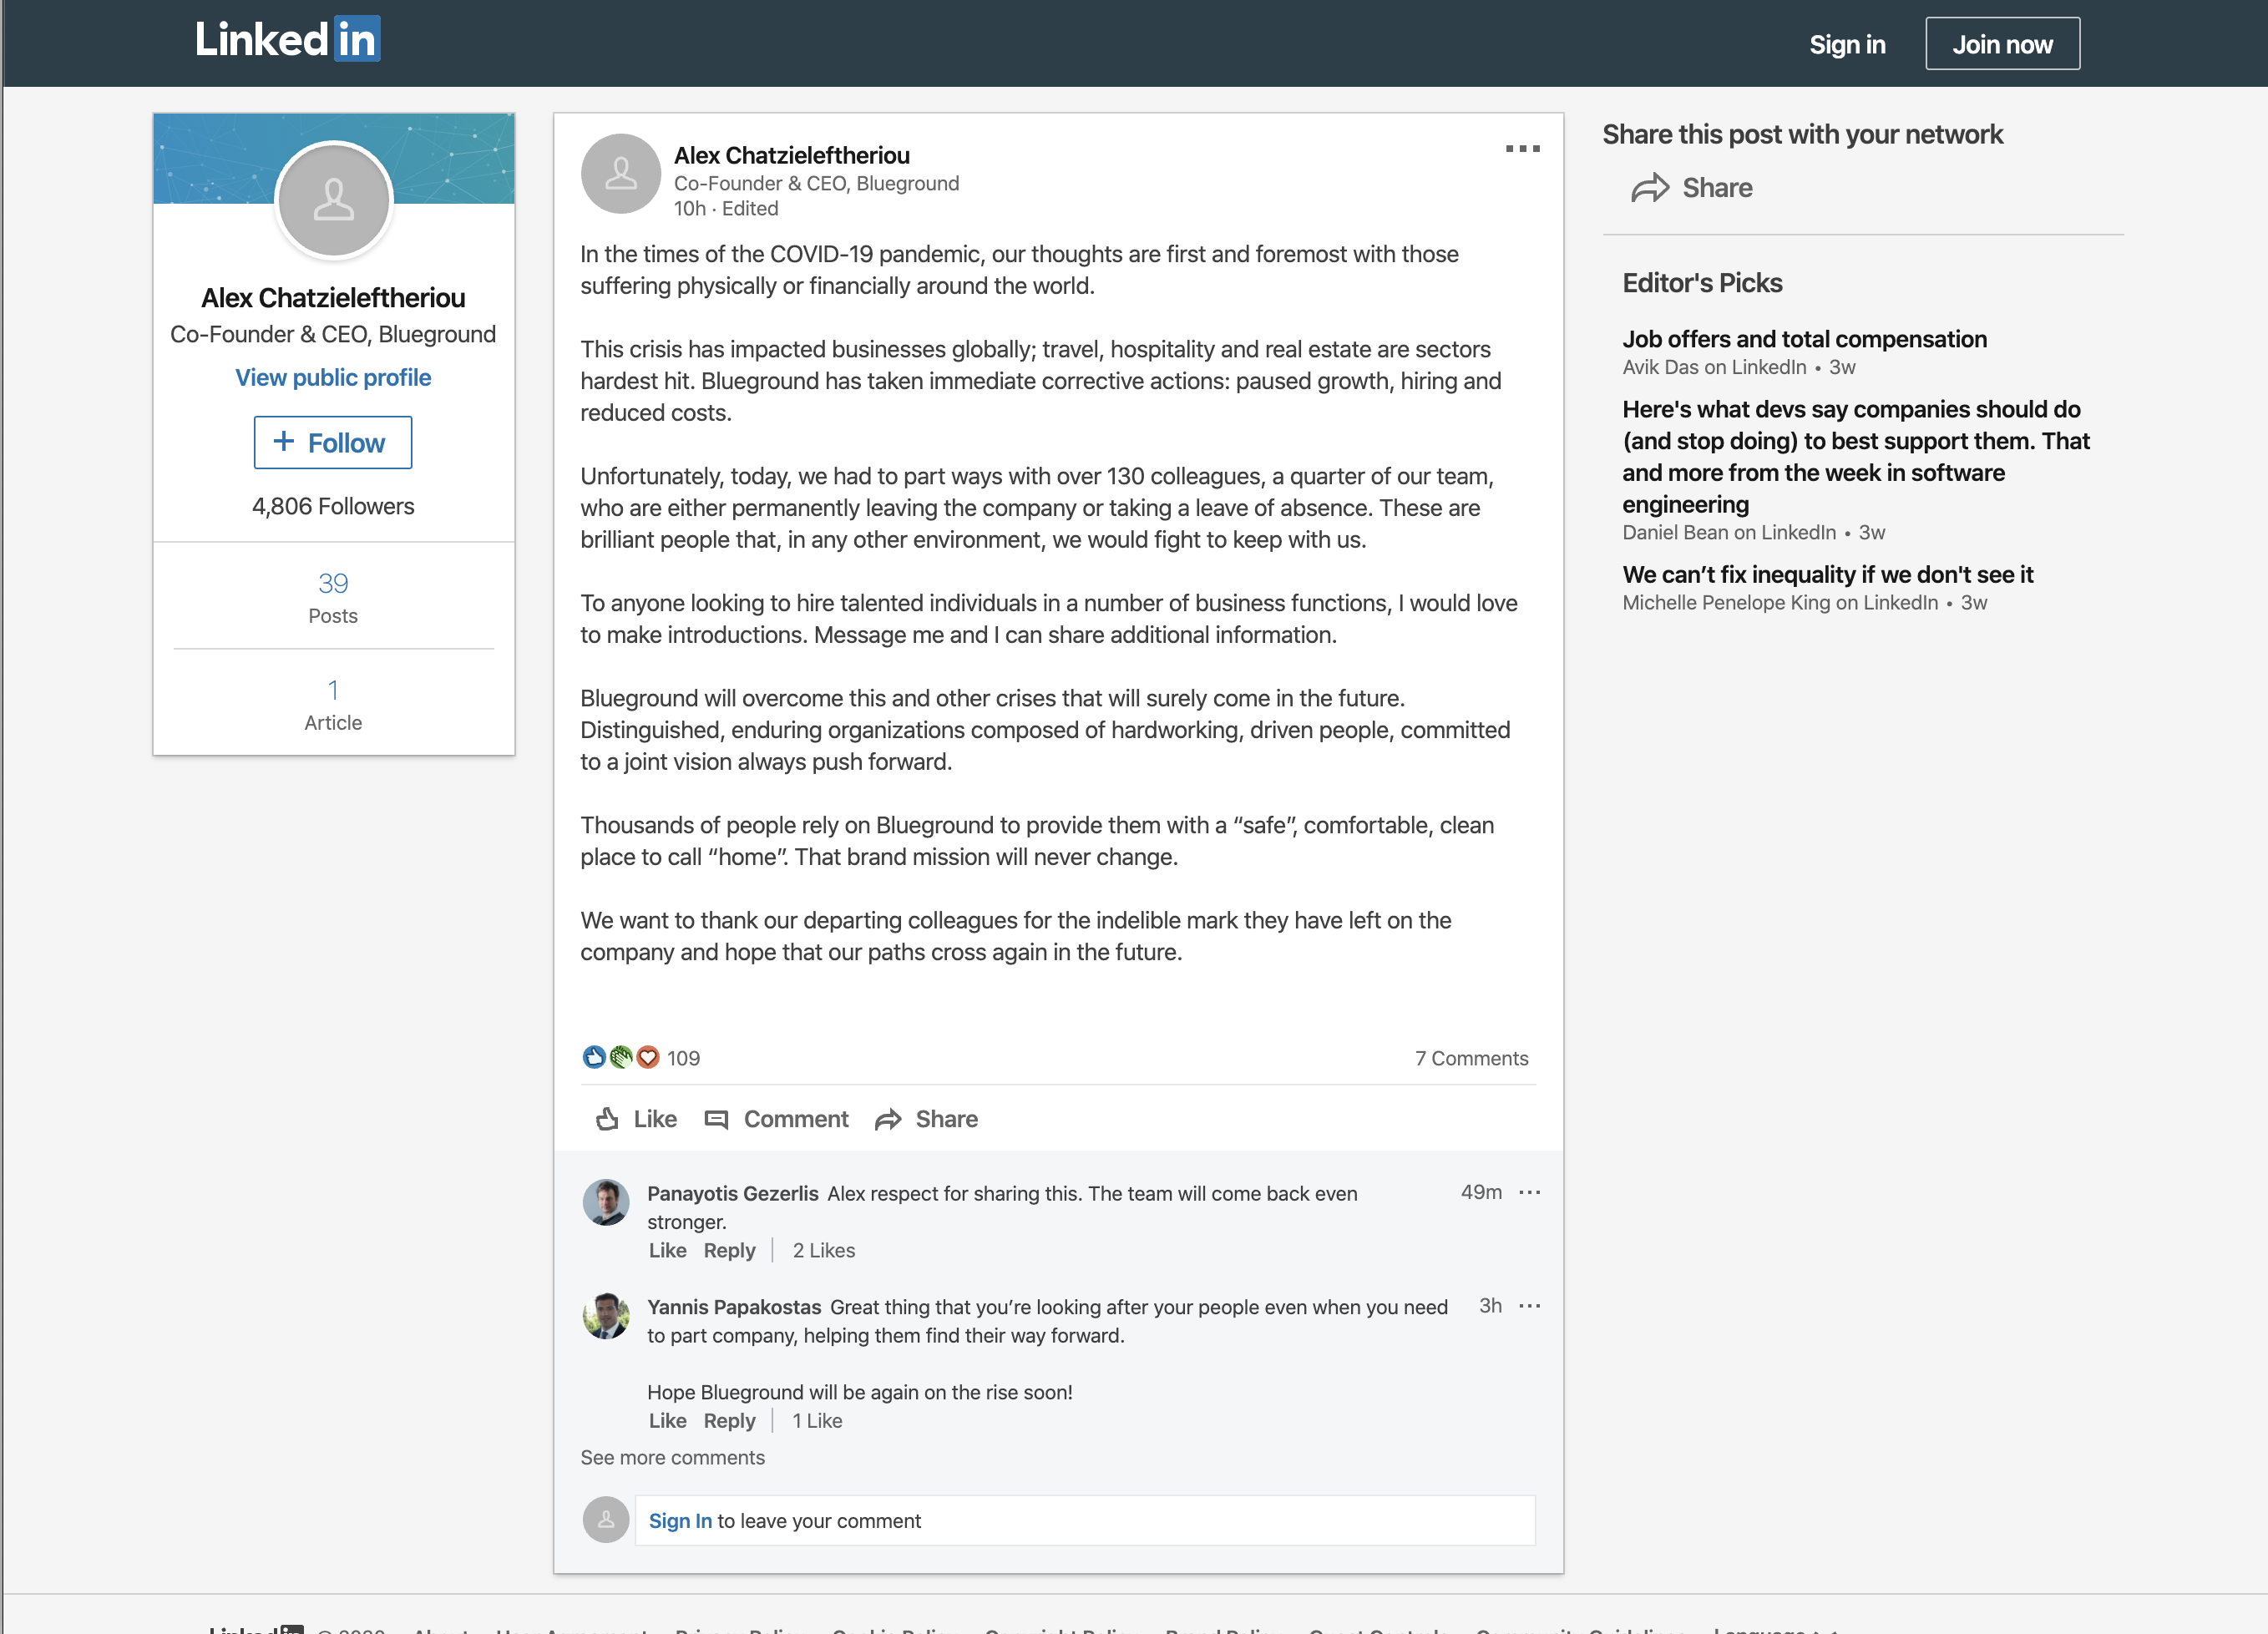Image resolution: width=2268 pixels, height=1634 pixels.
Task: Open Job offers and total compensation article
Action: pos(1804,339)
